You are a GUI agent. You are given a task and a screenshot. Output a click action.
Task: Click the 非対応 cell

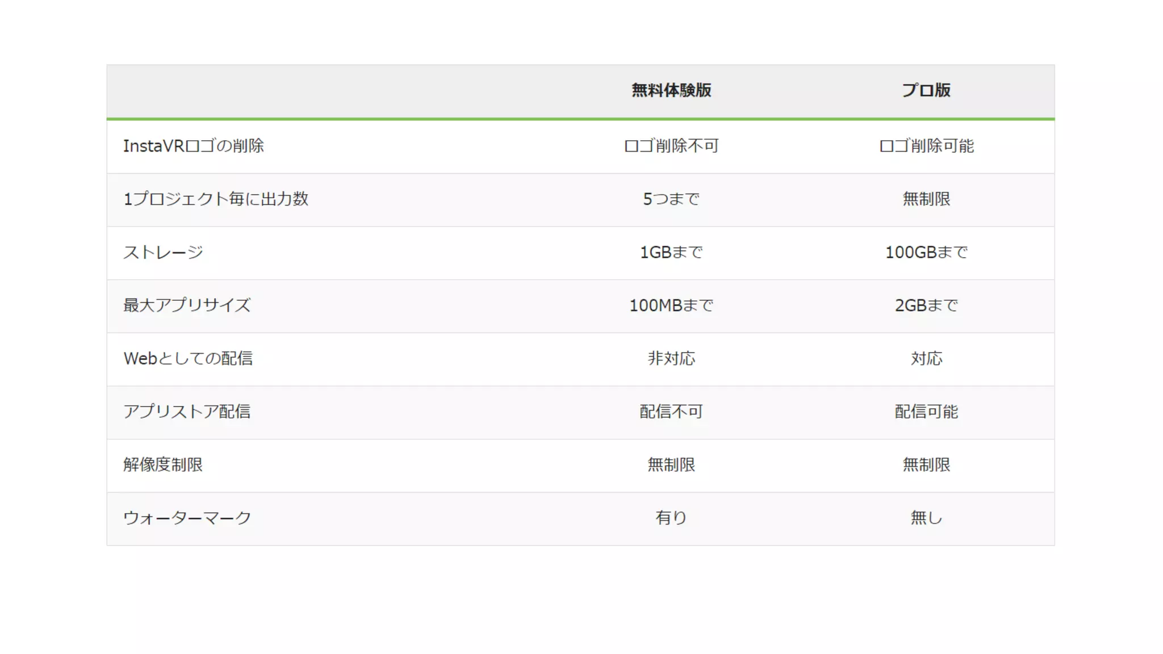671,359
